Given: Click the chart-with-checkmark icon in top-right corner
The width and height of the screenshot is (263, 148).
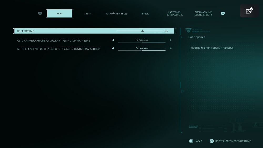Looking at the screenshot, I should [249, 11].
